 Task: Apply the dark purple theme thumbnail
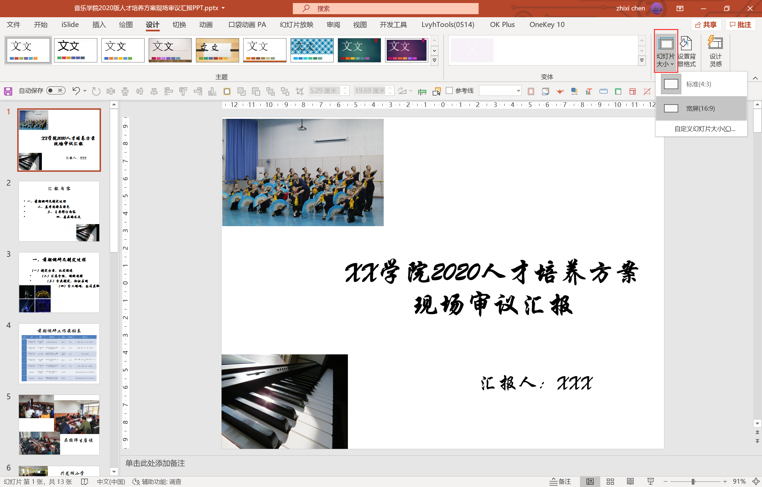(x=407, y=50)
